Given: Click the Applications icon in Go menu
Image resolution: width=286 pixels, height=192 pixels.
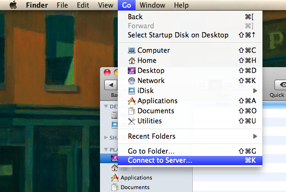Looking at the screenshot, I should pyautogui.click(x=132, y=101).
